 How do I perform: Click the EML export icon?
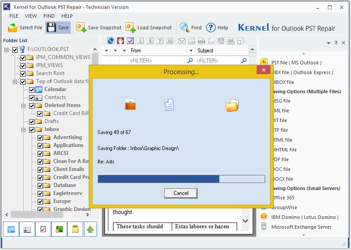(192, 41)
